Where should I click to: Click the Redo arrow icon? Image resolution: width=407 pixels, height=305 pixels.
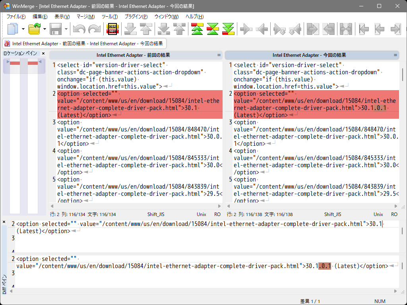[95, 29]
